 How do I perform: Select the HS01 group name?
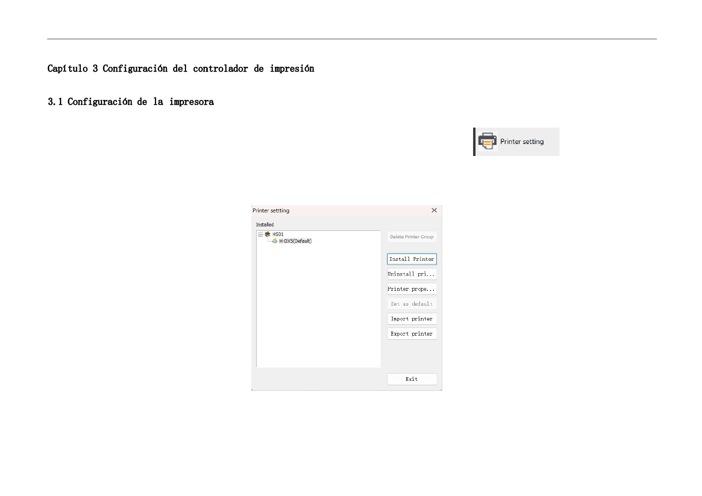pos(278,234)
